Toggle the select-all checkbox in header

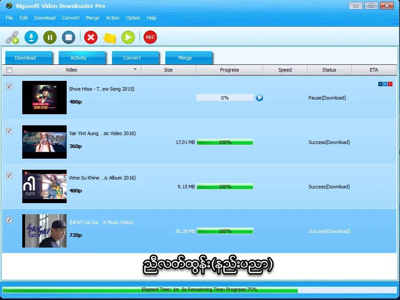coord(9,70)
